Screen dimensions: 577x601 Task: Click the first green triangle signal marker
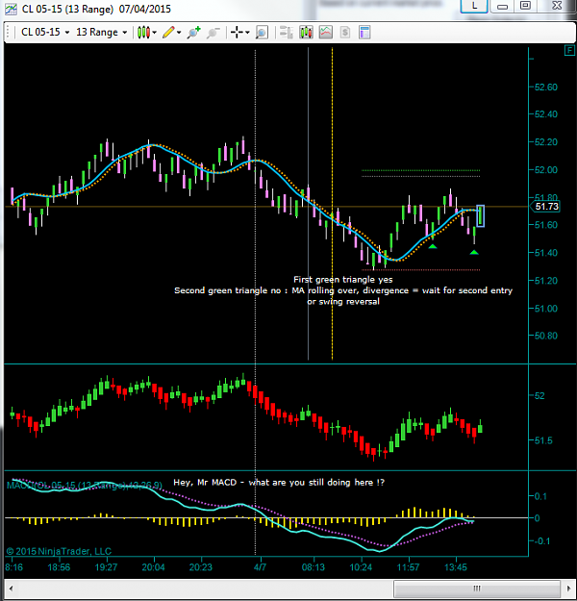(433, 246)
